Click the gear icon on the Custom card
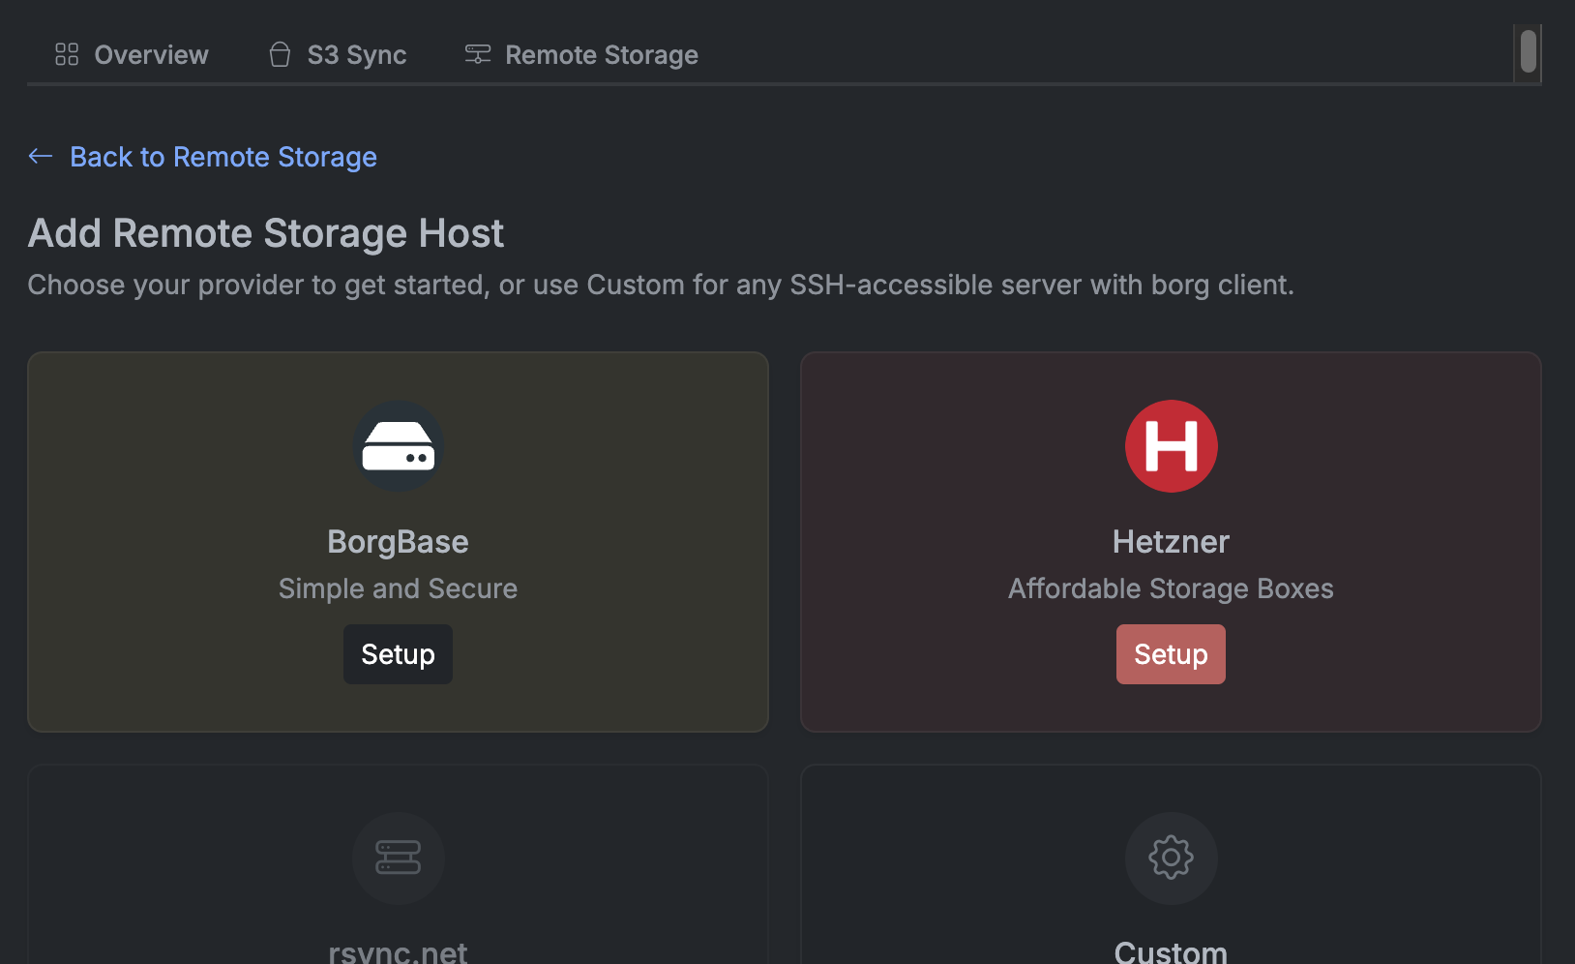 (1171, 859)
